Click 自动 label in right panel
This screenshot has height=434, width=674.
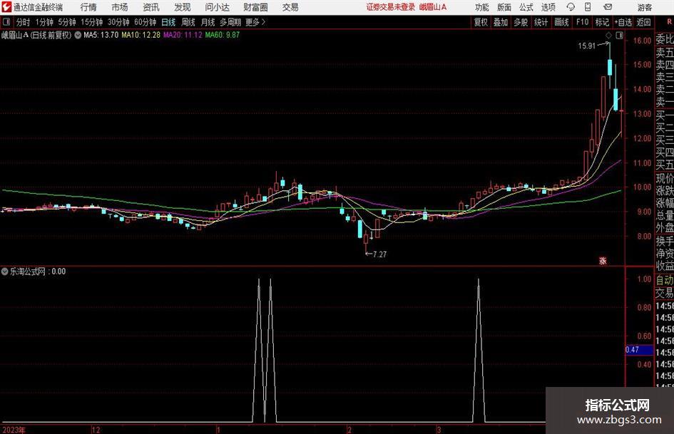point(665,280)
